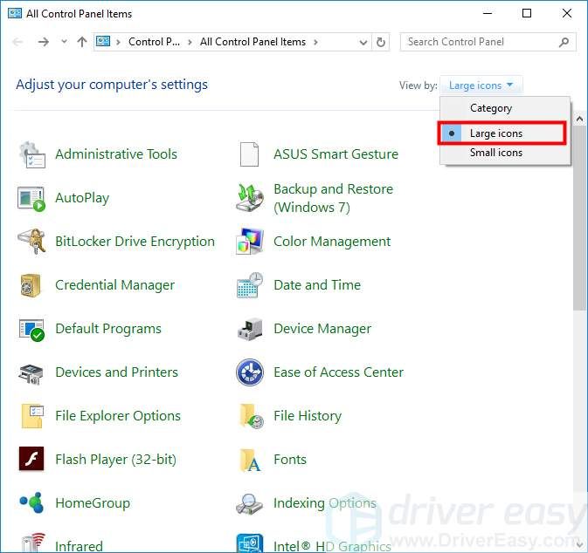Click the Date and Time icon
The width and height of the screenshot is (588, 553).
[250, 285]
